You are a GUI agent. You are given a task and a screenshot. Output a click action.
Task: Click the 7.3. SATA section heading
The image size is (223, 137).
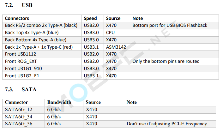[x=21, y=89]
